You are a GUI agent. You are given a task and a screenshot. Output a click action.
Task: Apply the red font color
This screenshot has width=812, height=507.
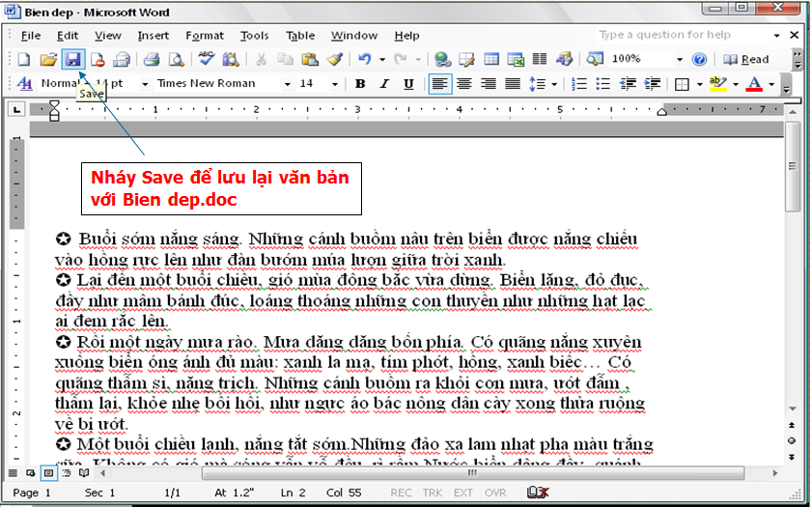[x=754, y=84]
